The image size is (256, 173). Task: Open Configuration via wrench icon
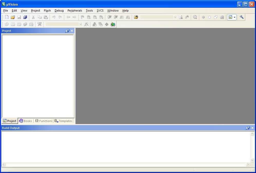pos(242,17)
